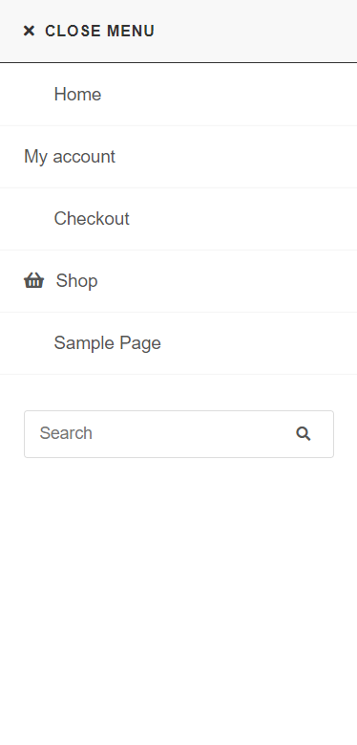Select the Shop menu link
357x745 pixels.
click(x=178, y=281)
